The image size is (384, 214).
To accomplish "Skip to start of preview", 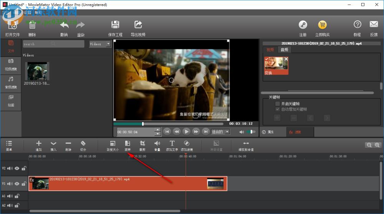I will (167, 132).
